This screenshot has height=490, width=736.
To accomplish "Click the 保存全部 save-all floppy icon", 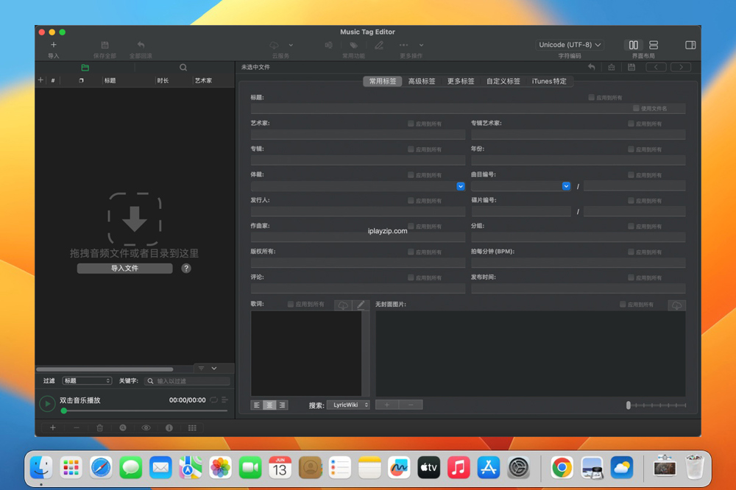I will [x=105, y=45].
